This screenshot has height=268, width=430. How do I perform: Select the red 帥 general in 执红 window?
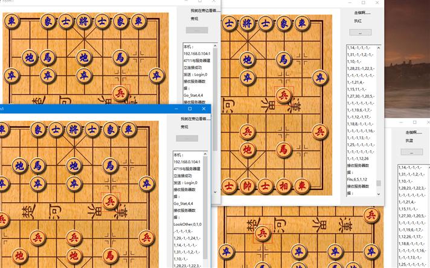(246, 185)
